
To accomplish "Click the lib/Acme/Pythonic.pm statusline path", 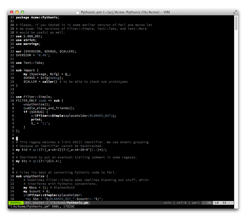I will coord(69,203).
